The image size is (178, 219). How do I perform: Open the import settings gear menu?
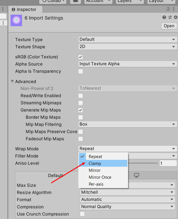click(175, 17)
